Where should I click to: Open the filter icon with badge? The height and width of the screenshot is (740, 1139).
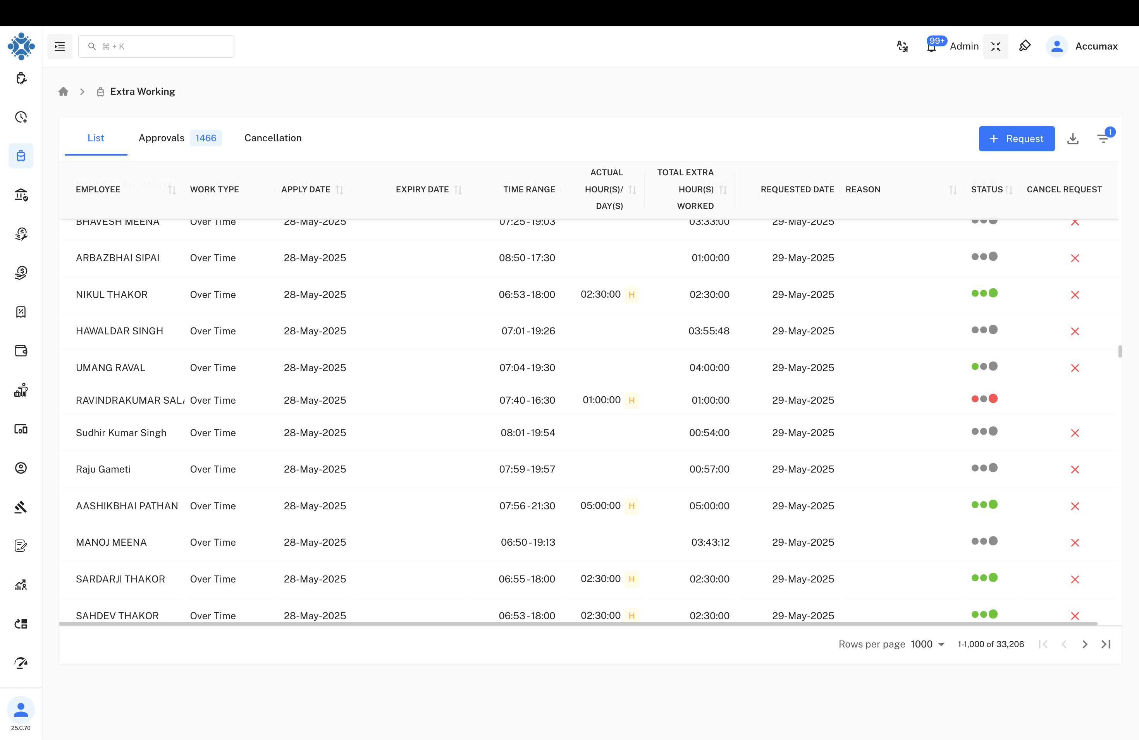click(x=1103, y=139)
